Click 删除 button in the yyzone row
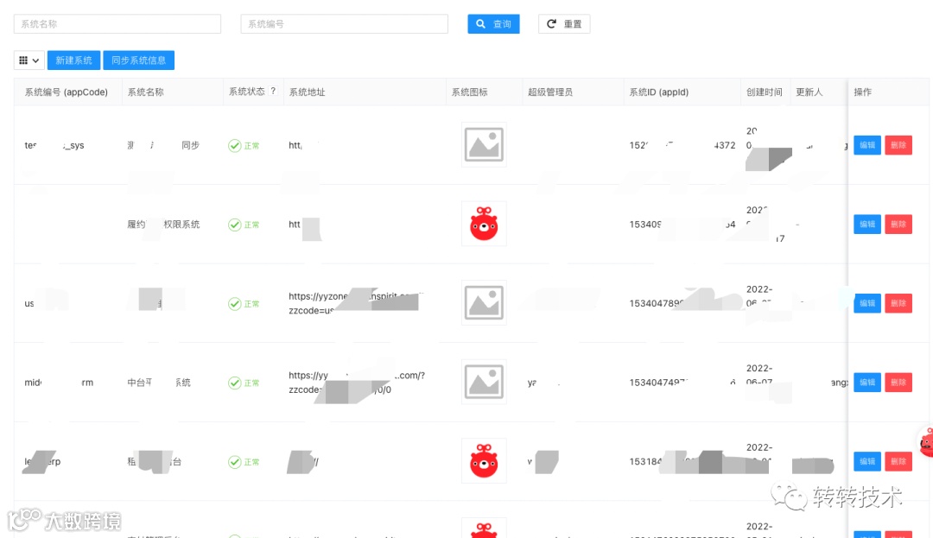Image resolution: width=933 pixels, height=538 pixels. (898, 303)
